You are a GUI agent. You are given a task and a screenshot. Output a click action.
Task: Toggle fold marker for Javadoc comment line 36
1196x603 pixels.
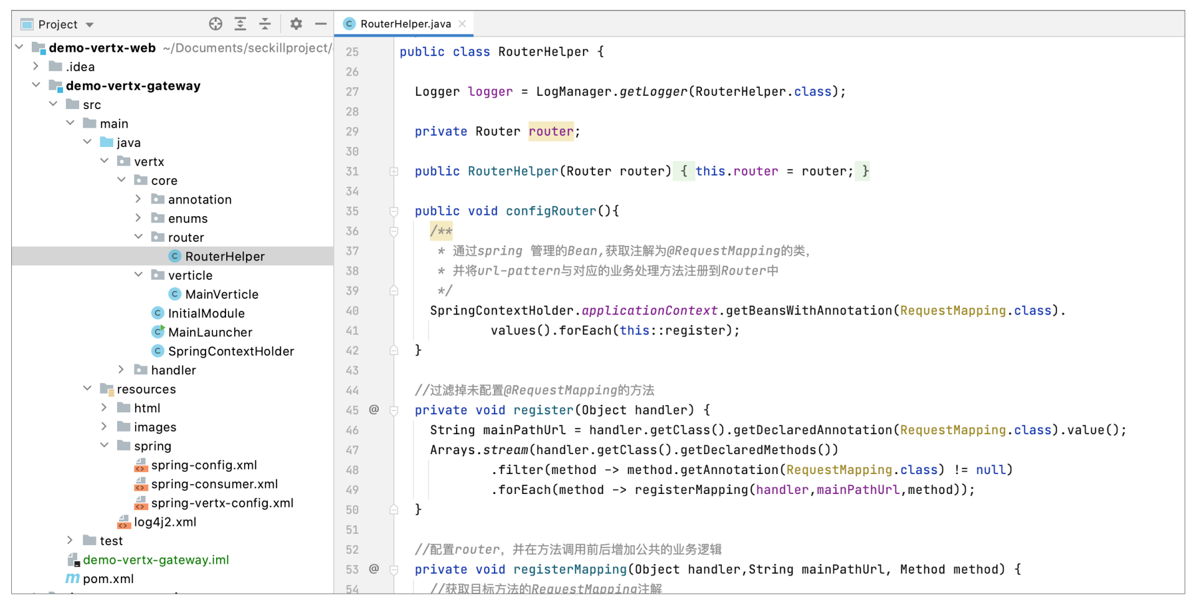(x=394, y=232)
